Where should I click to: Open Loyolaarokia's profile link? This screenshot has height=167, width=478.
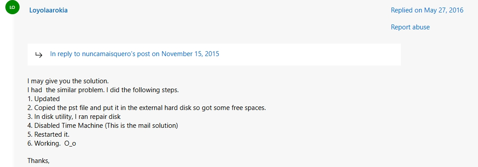click(48, 10)
